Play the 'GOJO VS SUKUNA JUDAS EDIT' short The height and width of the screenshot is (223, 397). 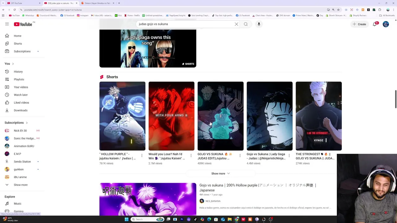tap(221, 116)
